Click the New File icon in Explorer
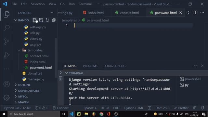Screen dimensions: 208x117 tap(35, 20)
